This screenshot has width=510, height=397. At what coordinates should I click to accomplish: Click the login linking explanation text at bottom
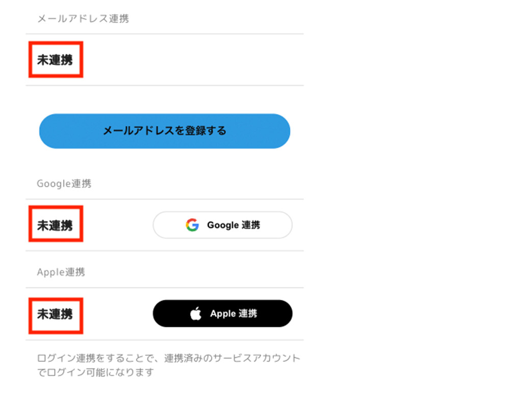168,363
